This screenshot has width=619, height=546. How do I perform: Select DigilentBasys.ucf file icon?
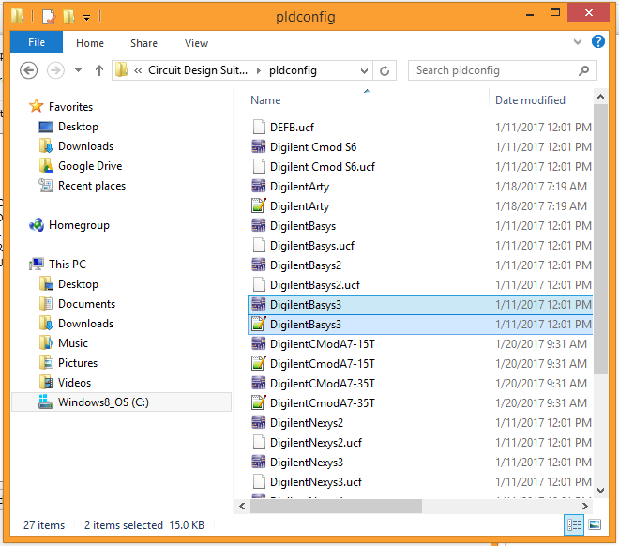point(259,246)
